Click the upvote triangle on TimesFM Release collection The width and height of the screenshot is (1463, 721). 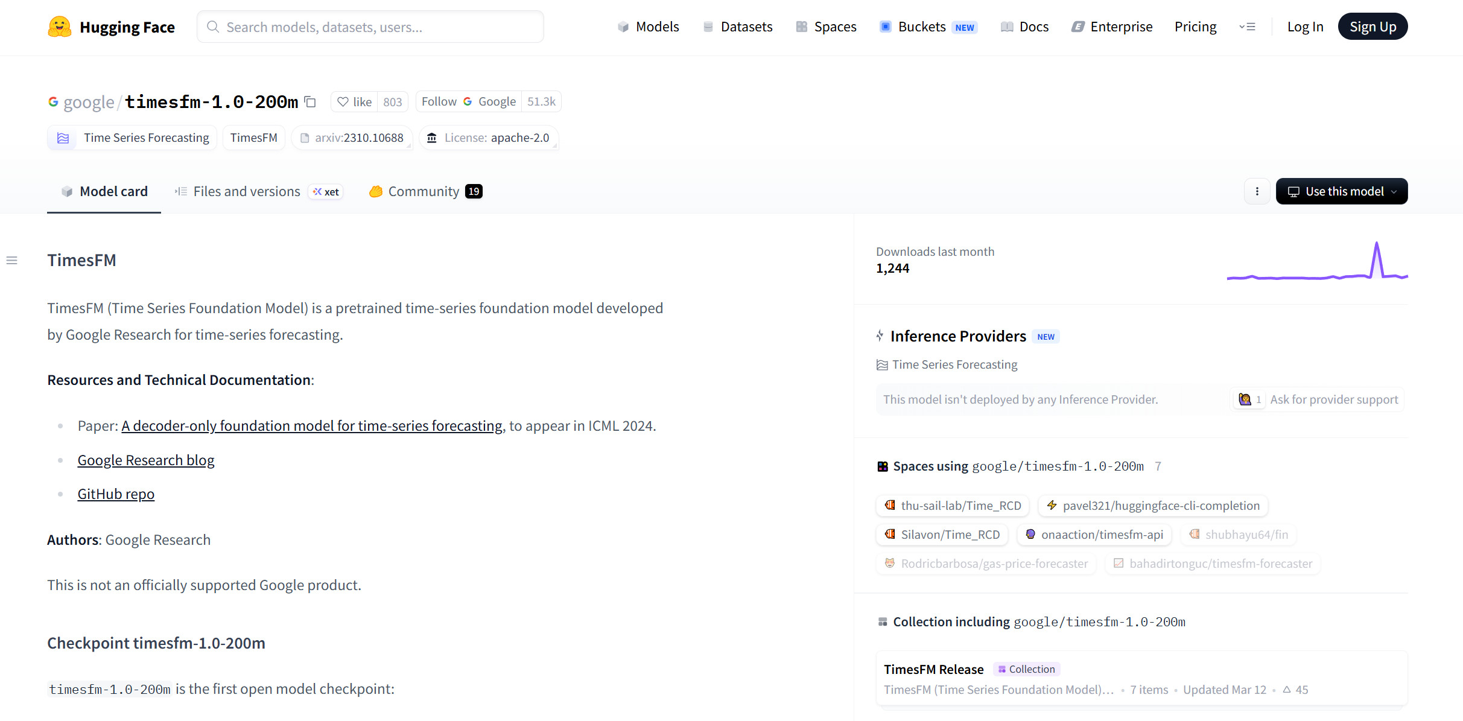coord(1286,690)
